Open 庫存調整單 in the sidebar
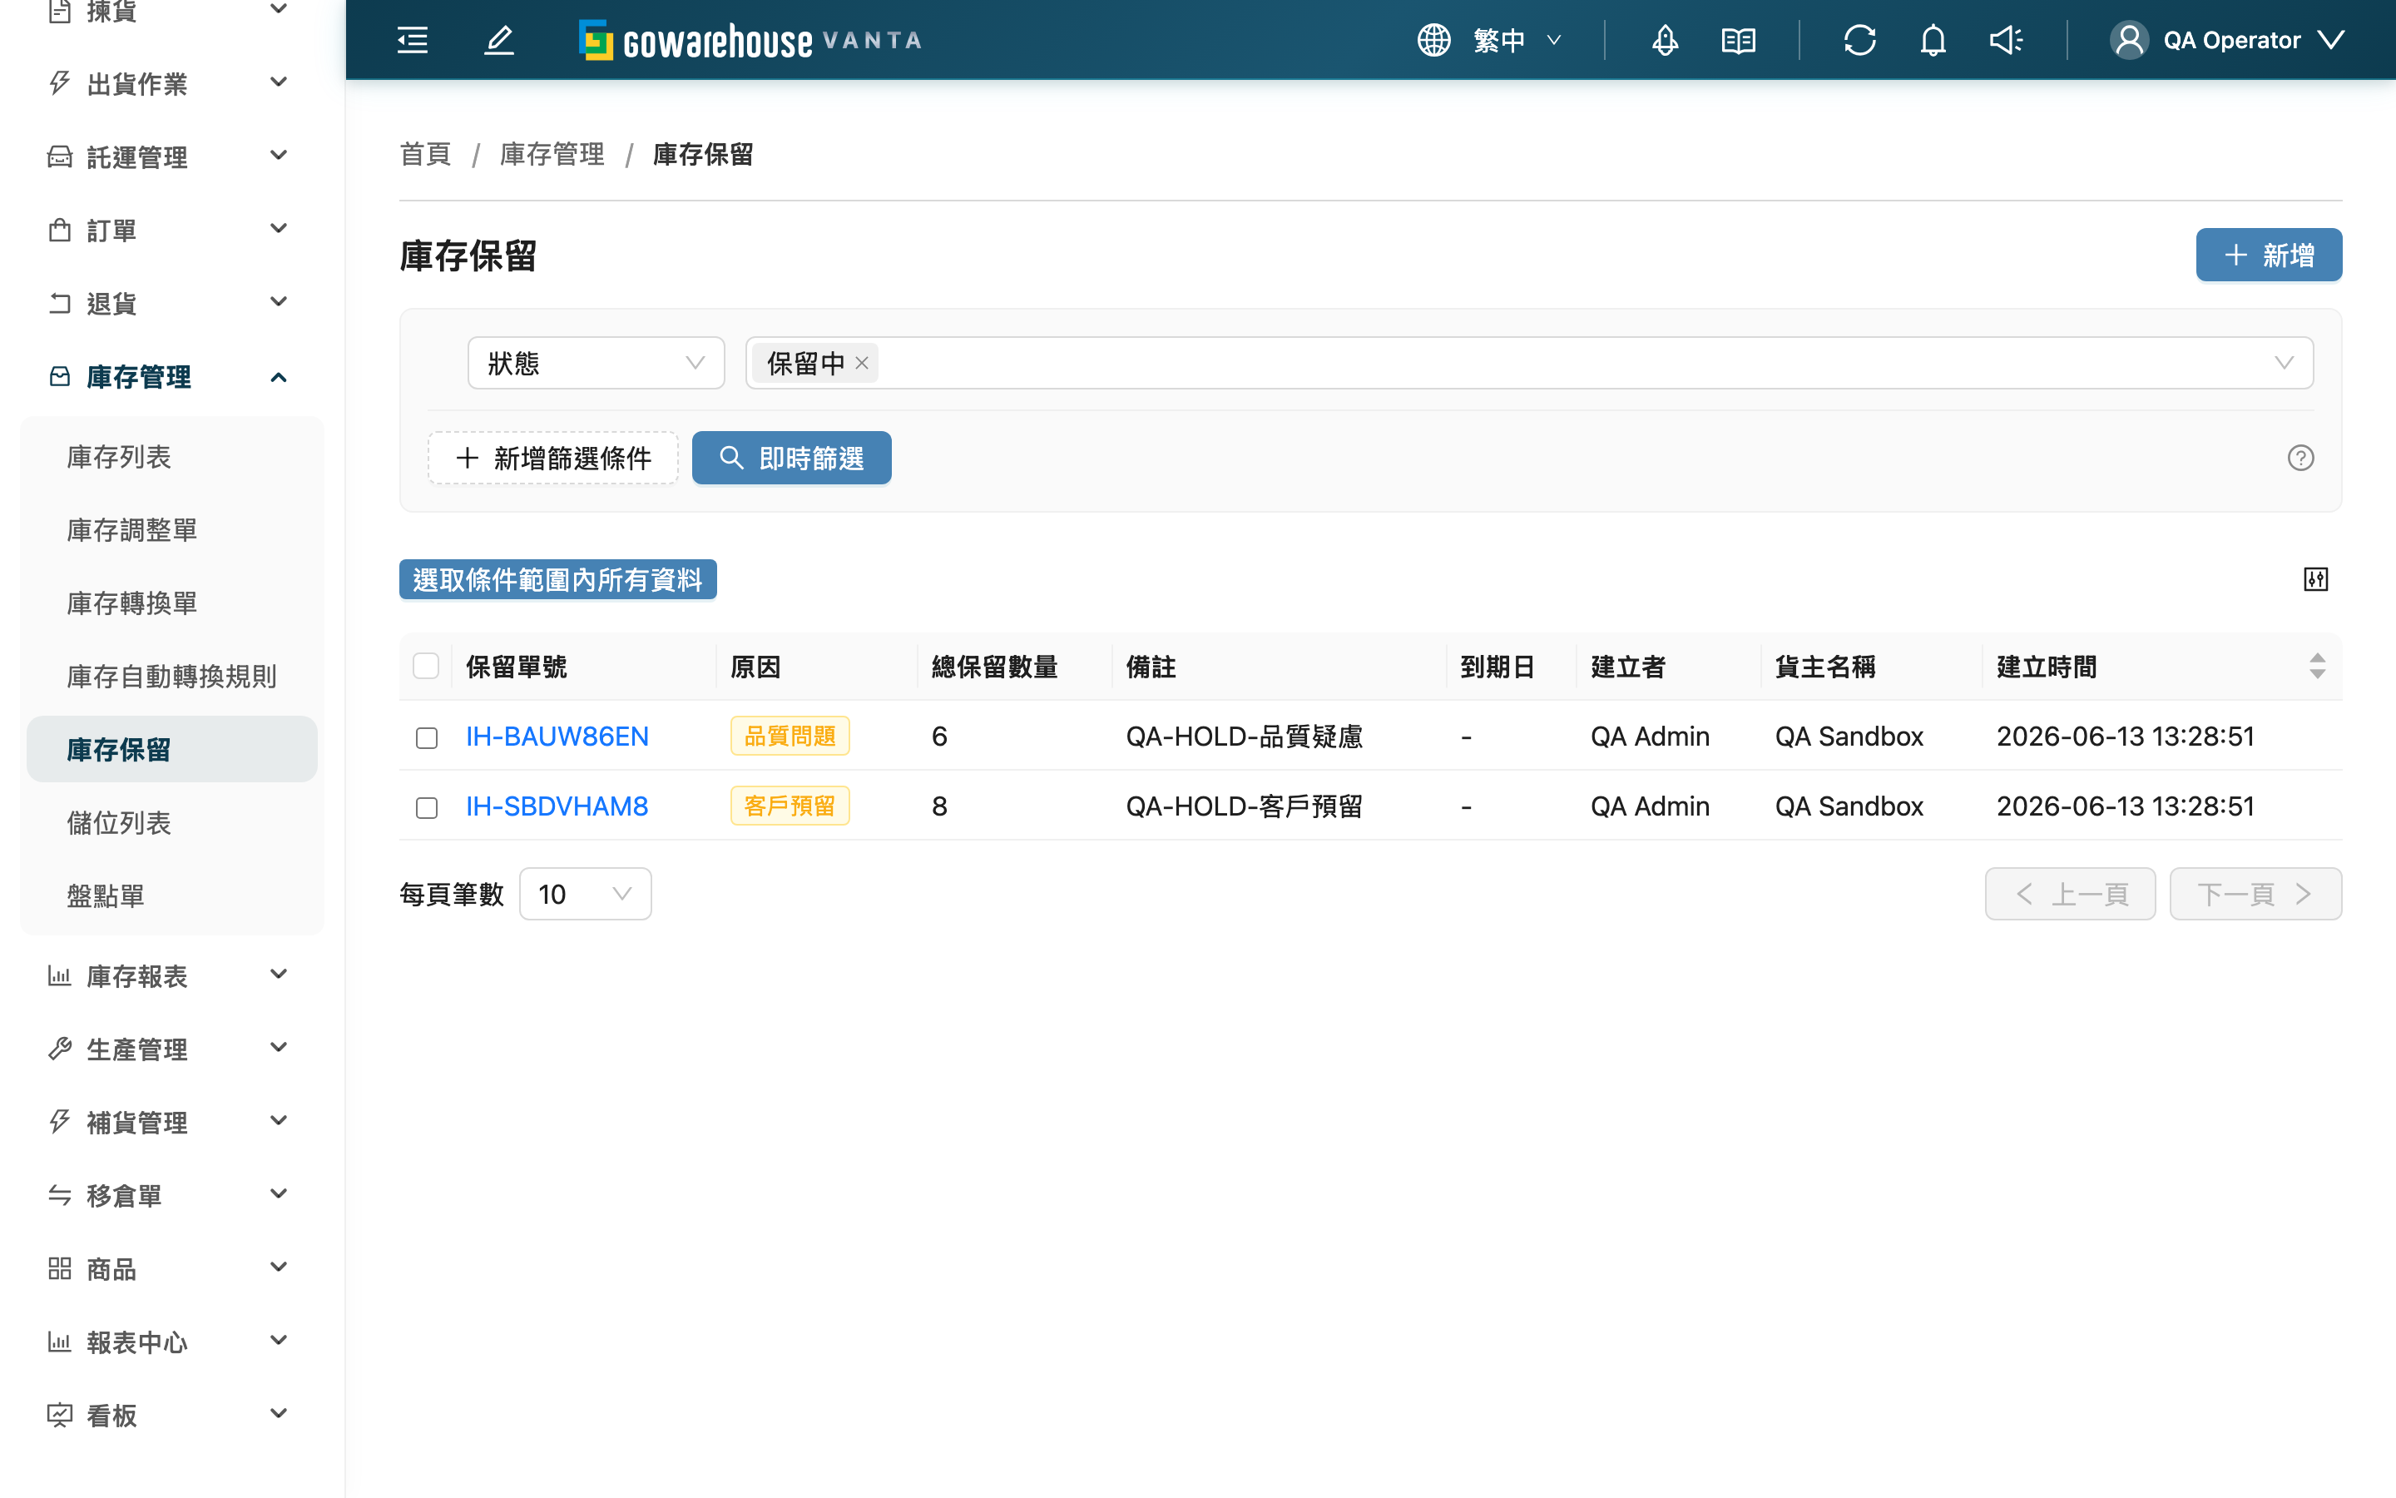Image resolution: width=2396 pixels, height=1498 pixels. tap(172, 530)
